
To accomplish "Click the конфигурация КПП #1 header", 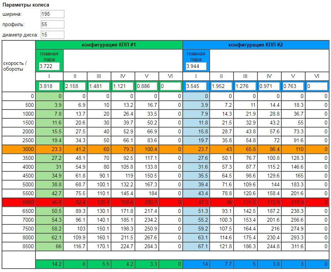I will coord(109,45).
